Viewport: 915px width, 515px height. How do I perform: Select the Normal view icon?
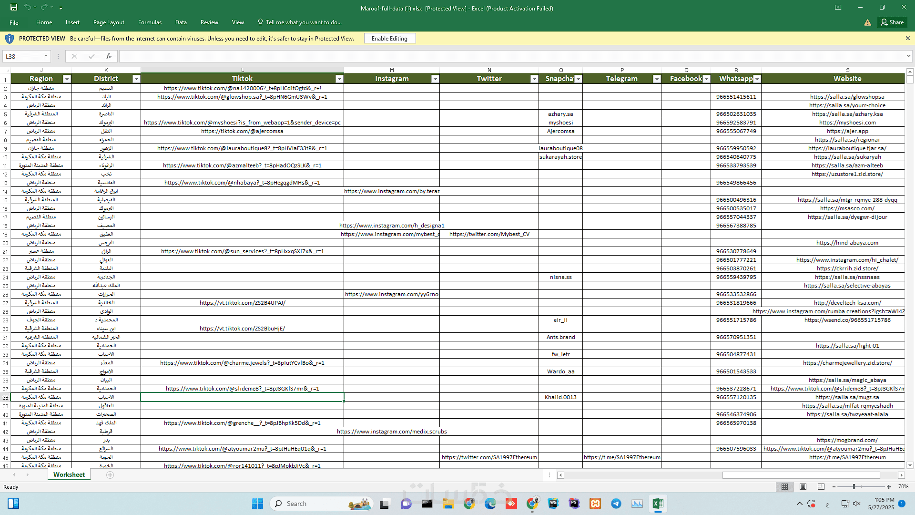coord(784,487)
